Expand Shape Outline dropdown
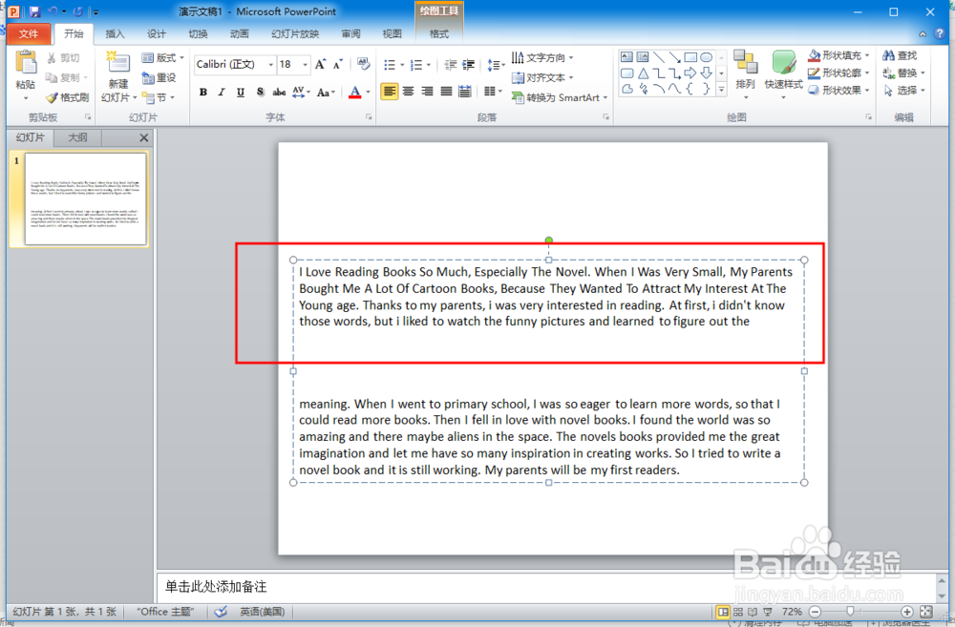This screenshot has height=627, width=955. (867, 73)
